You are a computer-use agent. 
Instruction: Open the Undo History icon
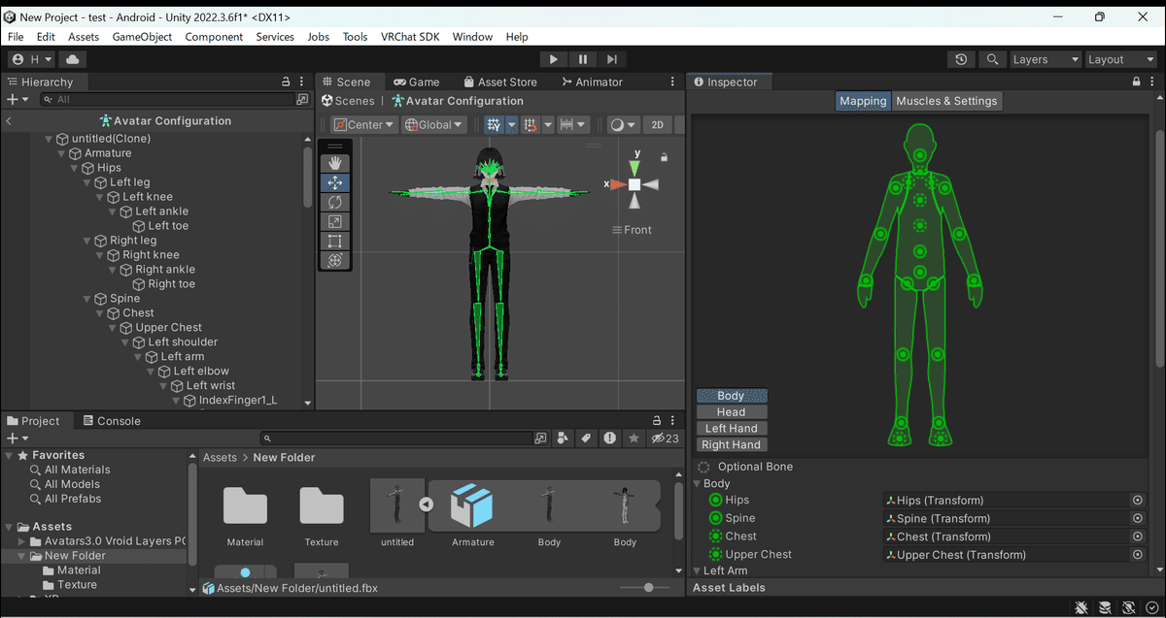tap(961, 59)
